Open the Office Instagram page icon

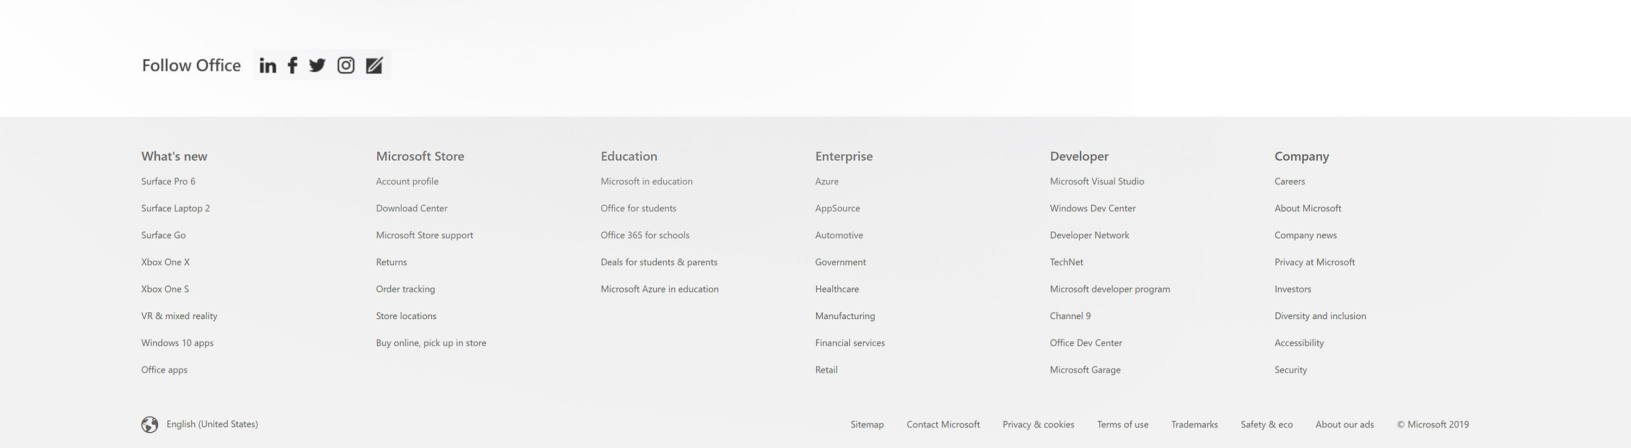[346, 65]
